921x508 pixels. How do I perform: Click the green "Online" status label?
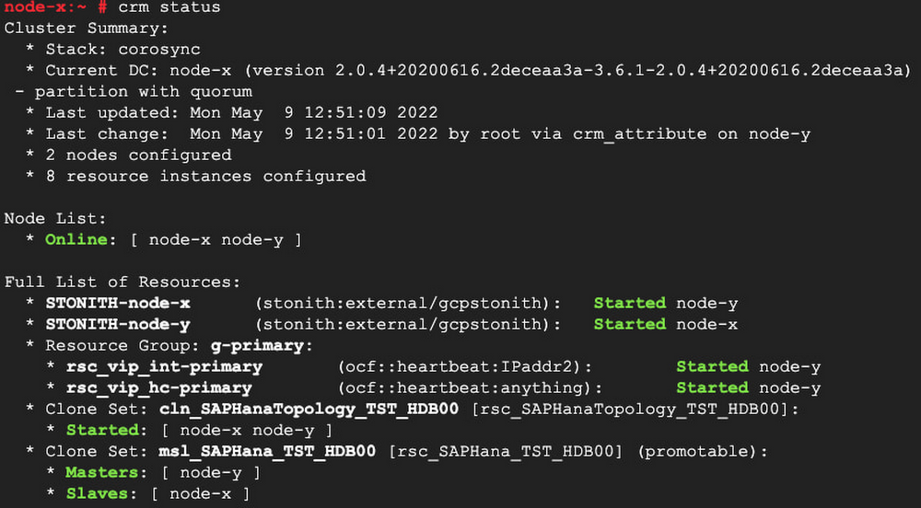pos(76,239)
